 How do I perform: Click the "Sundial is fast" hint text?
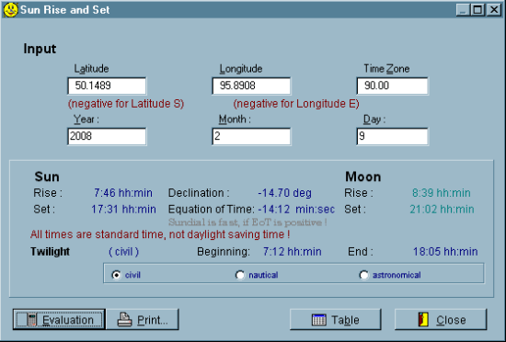click(x=247, y=222)
